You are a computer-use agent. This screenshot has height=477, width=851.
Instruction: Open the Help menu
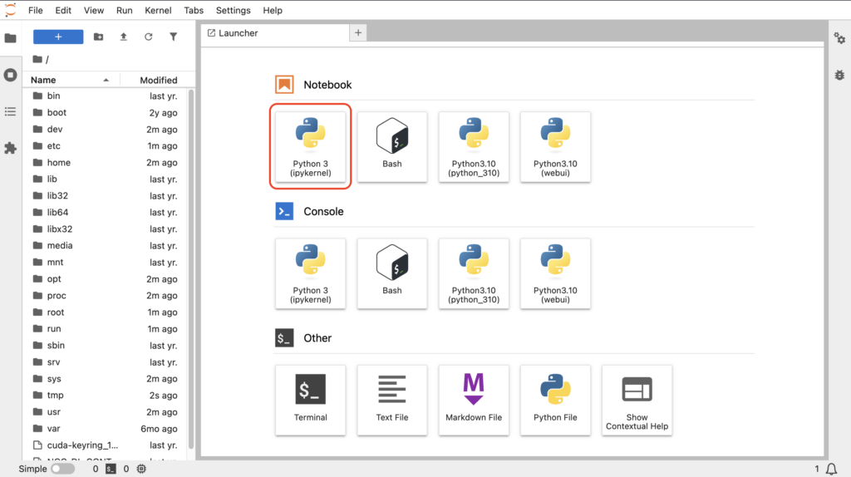(273, 10)
